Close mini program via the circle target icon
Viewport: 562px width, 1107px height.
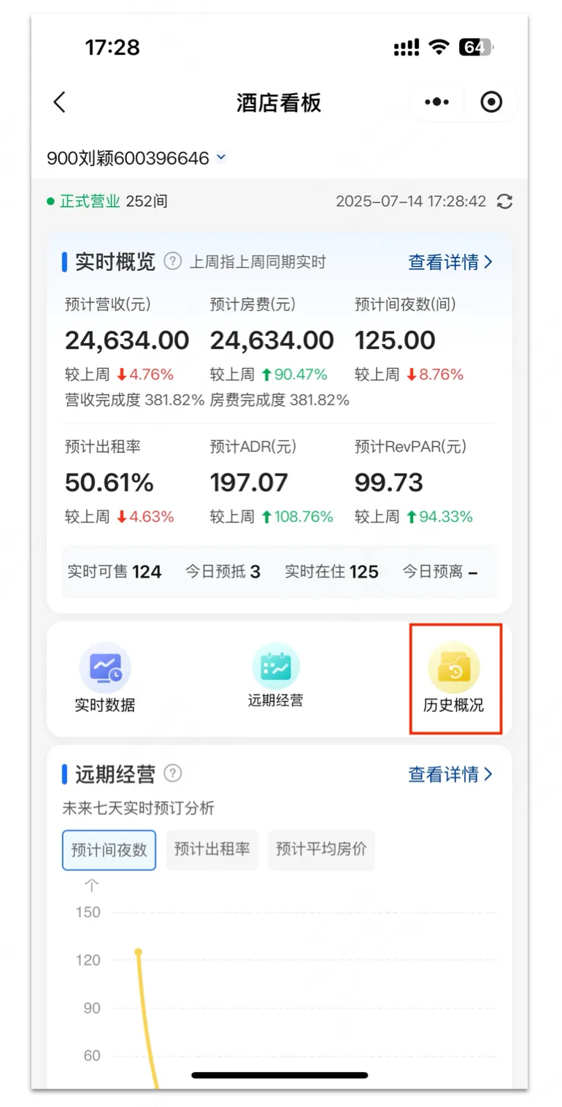point(491,102)
